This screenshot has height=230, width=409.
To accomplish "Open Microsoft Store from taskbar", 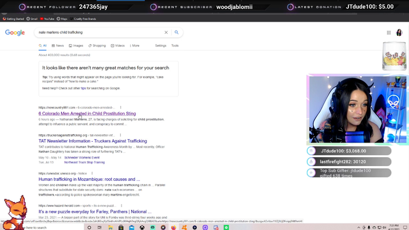I will 121,227.
